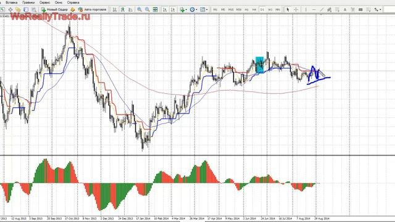Open the Вставка menu
This screenshot has height=222, width=395.
click(x=12, y=2)
